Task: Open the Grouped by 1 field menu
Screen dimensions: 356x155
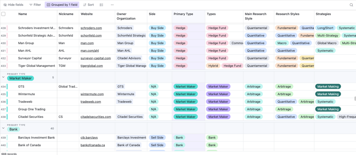Action: coord(62,5)
